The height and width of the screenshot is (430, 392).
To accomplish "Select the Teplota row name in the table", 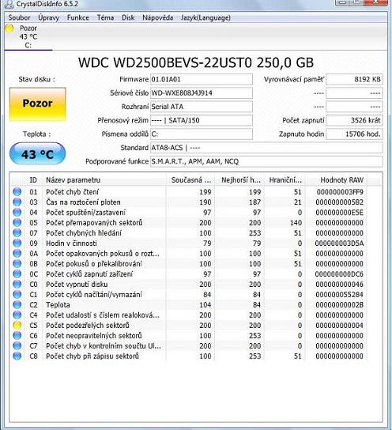I will pyautogui.click(x=58, y=304).
